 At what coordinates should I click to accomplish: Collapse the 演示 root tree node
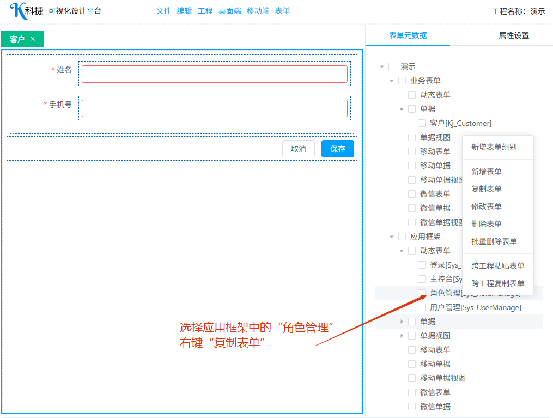pyautogui.click(x=382, y=66)
